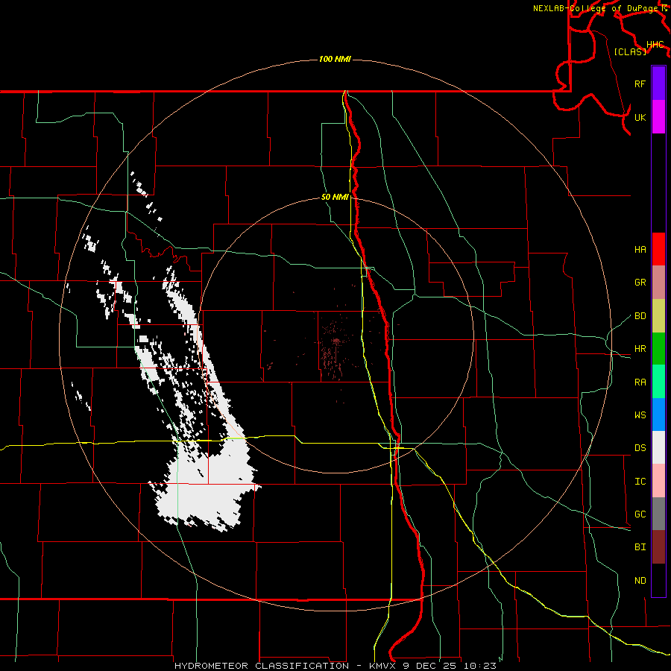Click the RF legend label
The height and width of the screenshot is (671, 671).
click(x=640, y=84)
